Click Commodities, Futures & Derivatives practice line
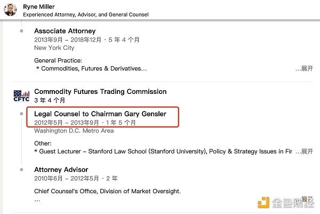 [x=91, y=69]
